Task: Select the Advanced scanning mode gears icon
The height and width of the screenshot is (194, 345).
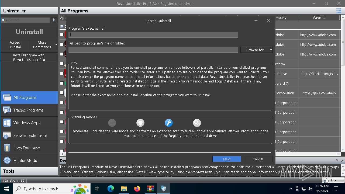Action: click(197, 123)
